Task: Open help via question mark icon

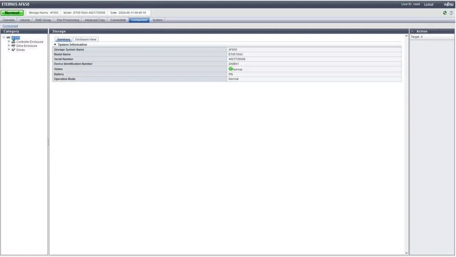Action: (x=451, y=13)
